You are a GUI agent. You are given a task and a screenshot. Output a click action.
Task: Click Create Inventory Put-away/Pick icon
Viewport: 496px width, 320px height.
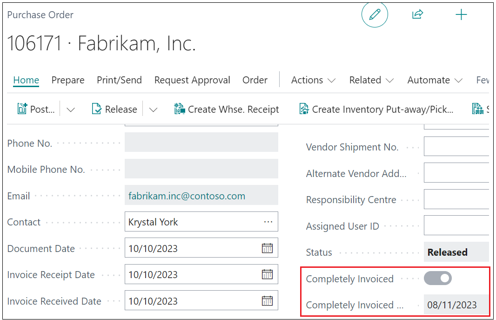click(x=304, y=109)
